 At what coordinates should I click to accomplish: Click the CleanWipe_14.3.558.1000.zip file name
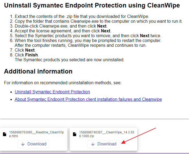coord(106,134)
